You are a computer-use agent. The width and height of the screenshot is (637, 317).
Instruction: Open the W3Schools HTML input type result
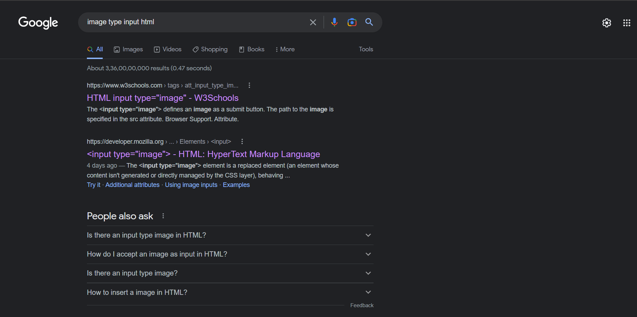click(163, 98)
